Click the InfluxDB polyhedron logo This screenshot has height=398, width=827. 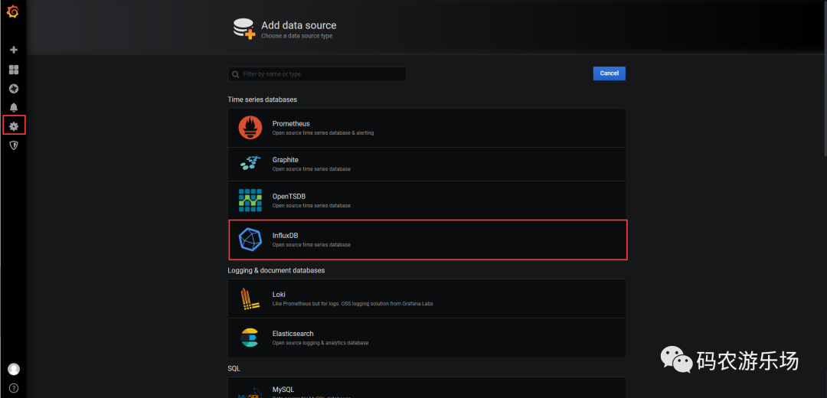coord(250,240)
